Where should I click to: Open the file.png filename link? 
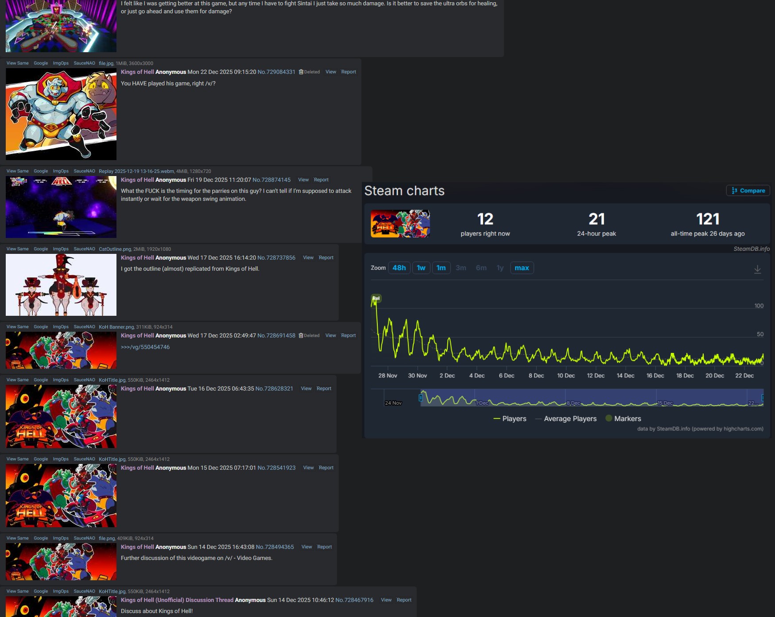[107, 538]
